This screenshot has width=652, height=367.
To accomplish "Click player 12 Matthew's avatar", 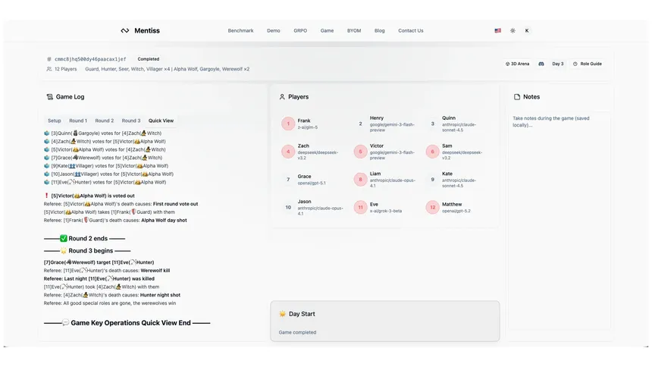I will 433,207.
